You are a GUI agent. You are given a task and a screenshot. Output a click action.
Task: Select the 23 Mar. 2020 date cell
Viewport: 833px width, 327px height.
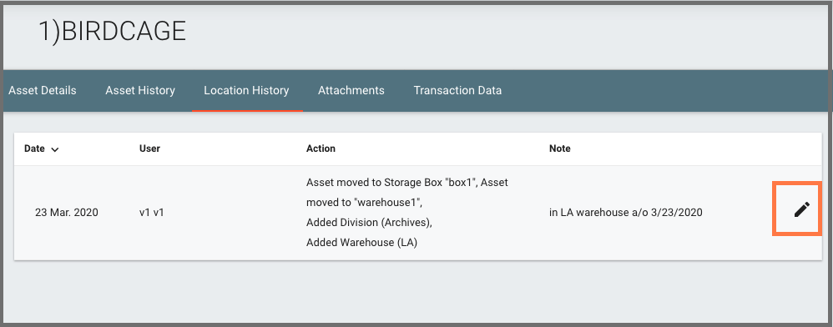[x=67, y=213]
